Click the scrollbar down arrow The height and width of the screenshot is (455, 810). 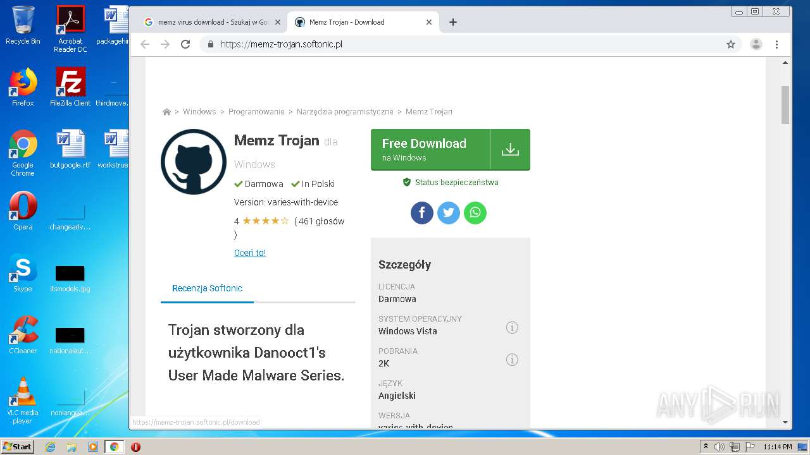pos(785,422)
